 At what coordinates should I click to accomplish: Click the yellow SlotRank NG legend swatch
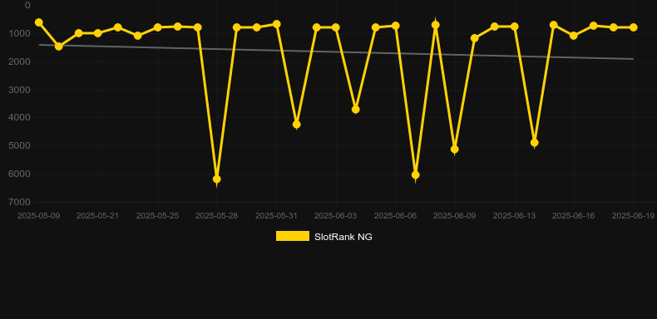pos(293,236)
